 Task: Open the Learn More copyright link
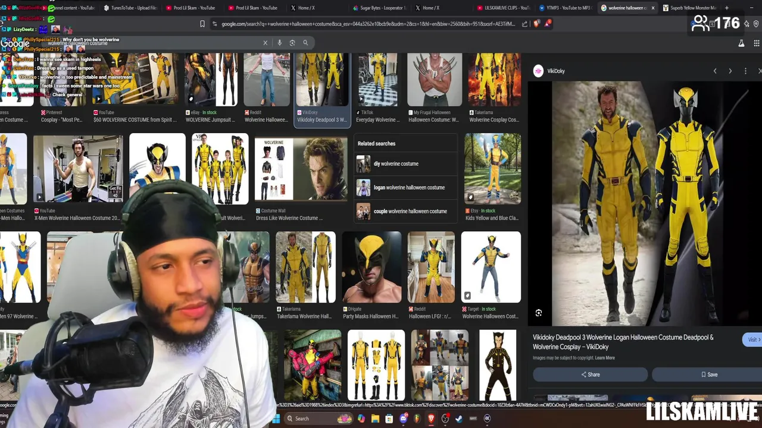pos(605,358)
